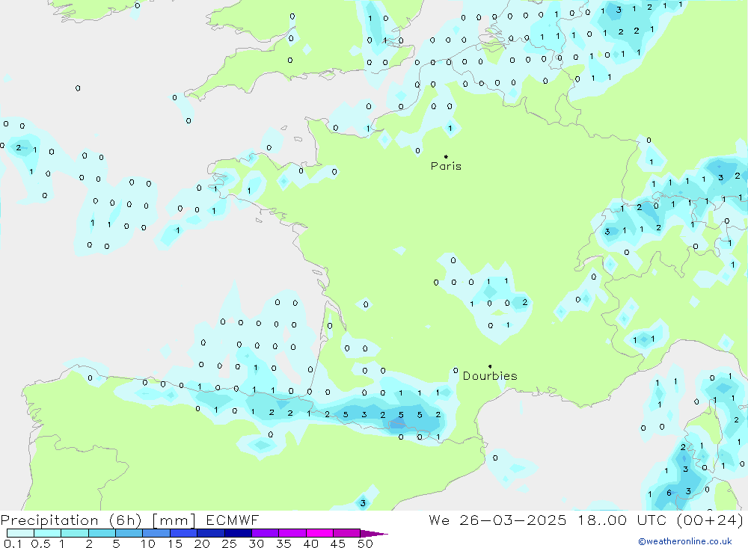This screenshot has height=548, width=748.
Task: Click the legend value label 30
Action: tap(257, 544)
